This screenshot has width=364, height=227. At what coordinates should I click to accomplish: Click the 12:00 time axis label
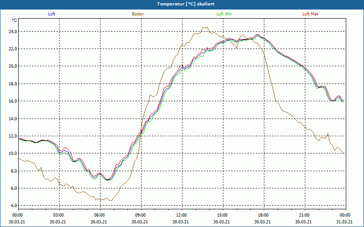pyautogui.click(x=181, y=215)
